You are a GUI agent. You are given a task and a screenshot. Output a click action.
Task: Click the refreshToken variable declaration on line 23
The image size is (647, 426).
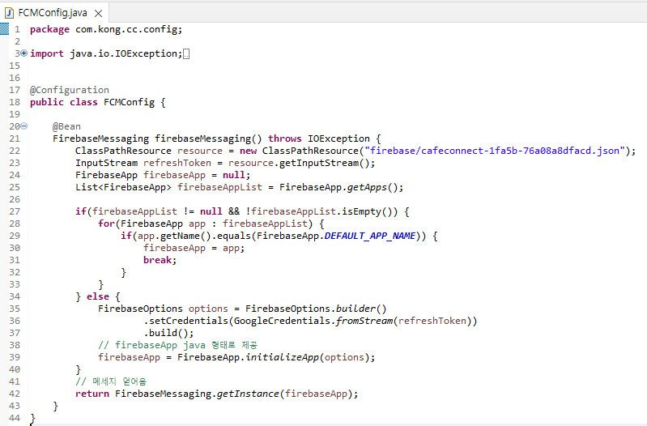pyautogui.click(x=177, y=163)
